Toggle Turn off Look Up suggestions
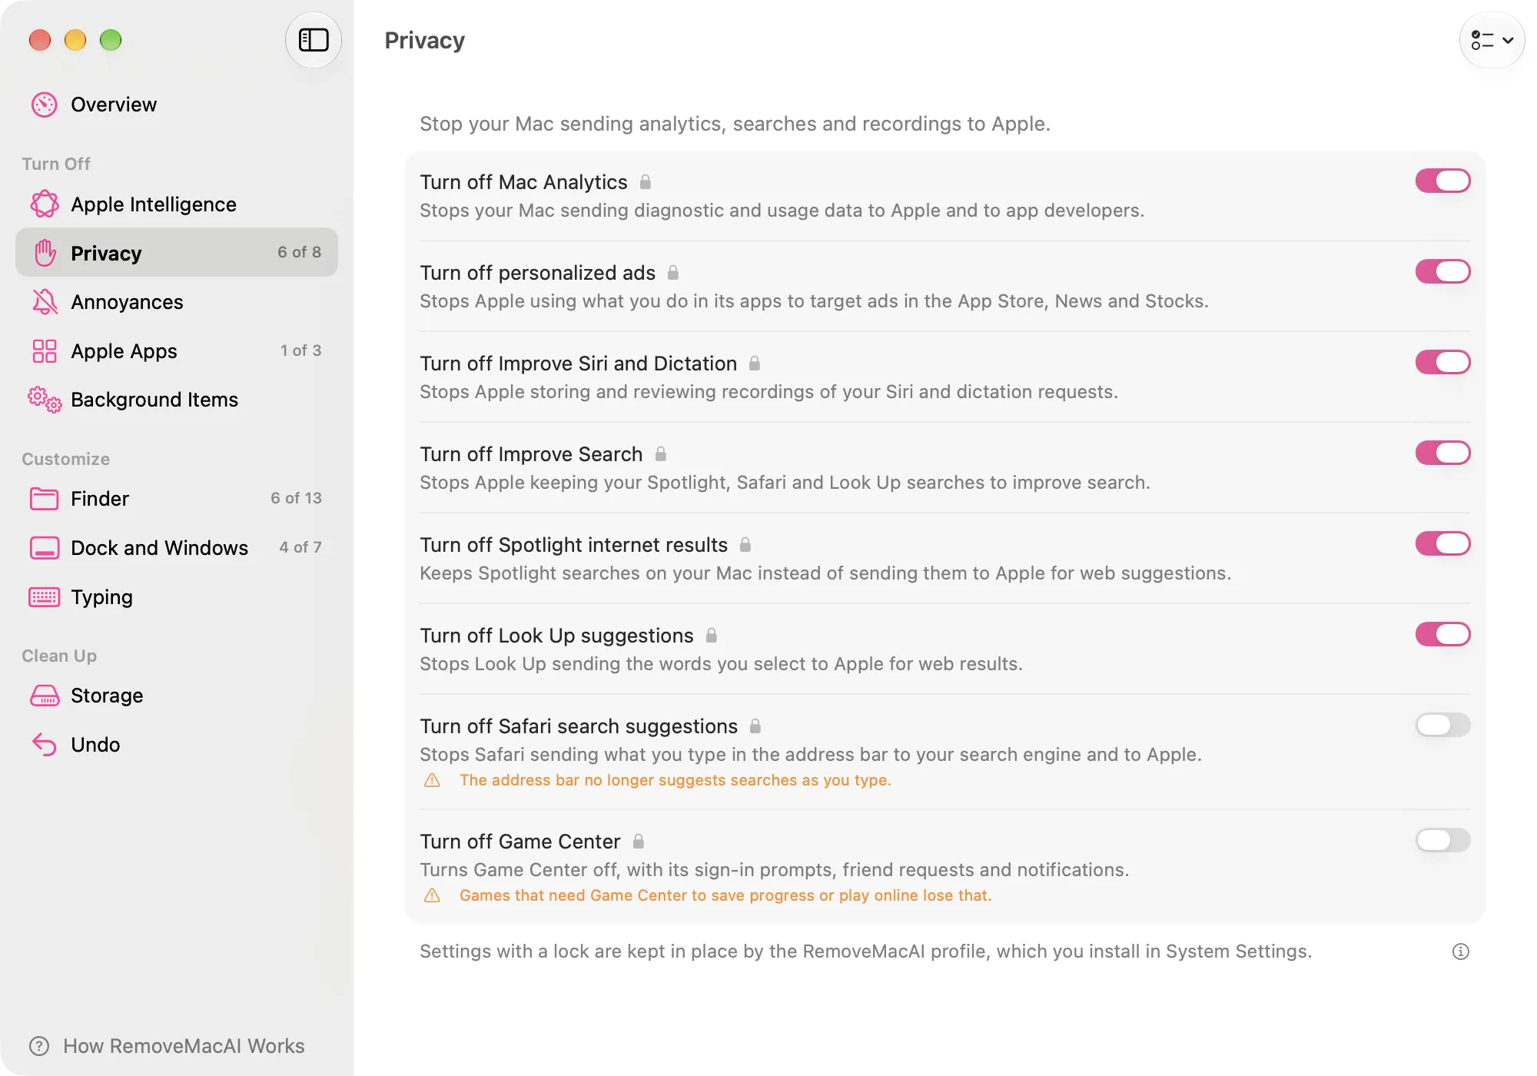 (1442, 635)
